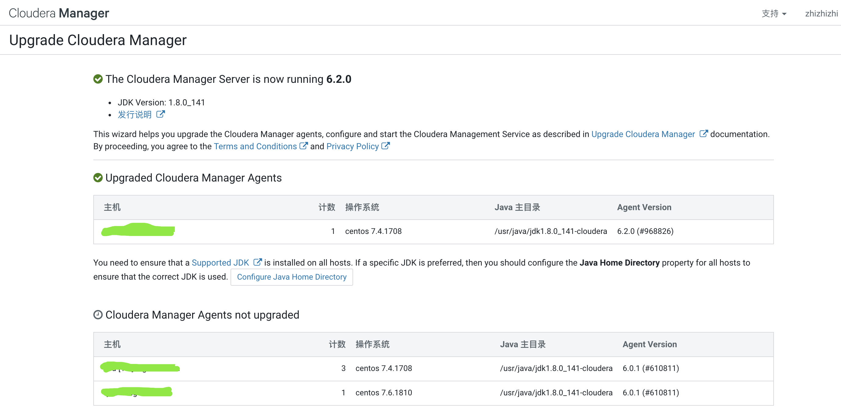Open the Privacy Policy link
The height and width of the screenshot is (413, 841).
(352, 146)
